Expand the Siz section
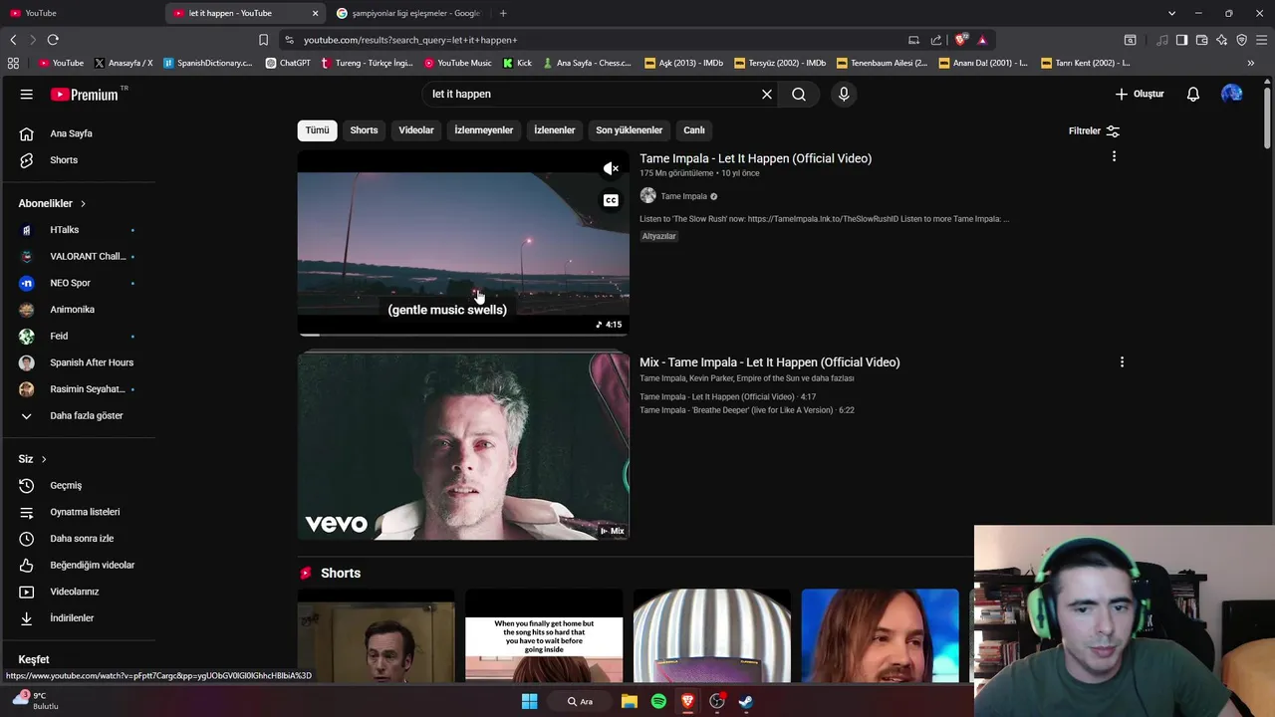 point(33,459)
